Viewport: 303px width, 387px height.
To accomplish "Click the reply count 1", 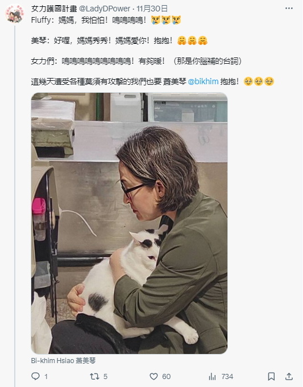I will pyautogui.click(x=46, y=377).
